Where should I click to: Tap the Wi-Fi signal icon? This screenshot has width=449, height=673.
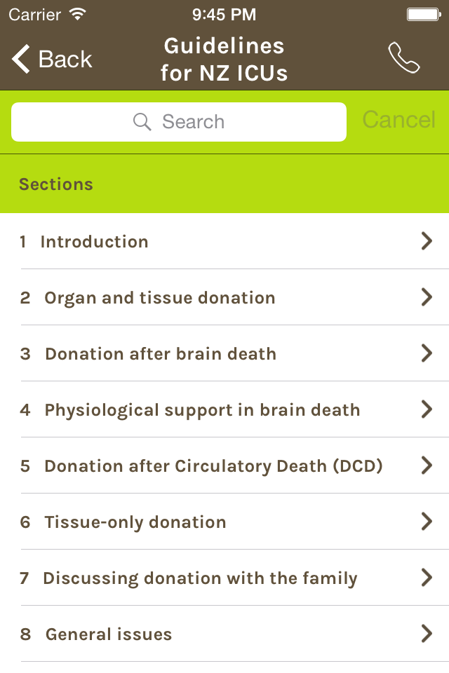pyautogui.click(x=78, y=14)
